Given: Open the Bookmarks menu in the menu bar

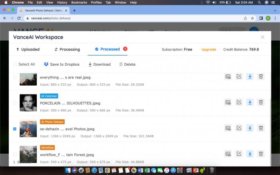Looking at the screenshot, I should click(79, 2).
